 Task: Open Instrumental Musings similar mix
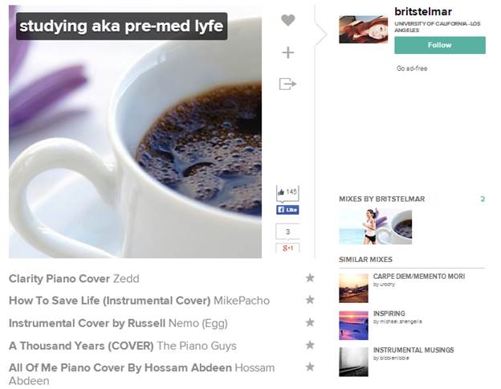413,350
